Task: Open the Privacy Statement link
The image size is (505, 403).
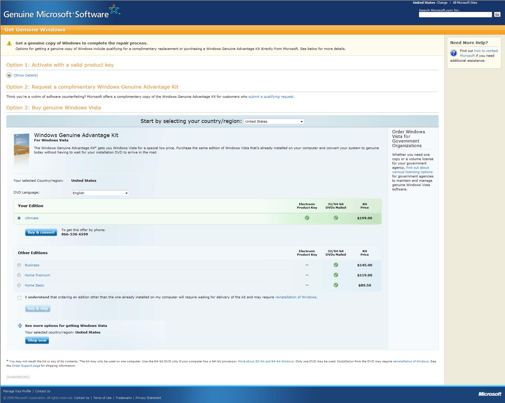Action: click(x=148, y=398)
